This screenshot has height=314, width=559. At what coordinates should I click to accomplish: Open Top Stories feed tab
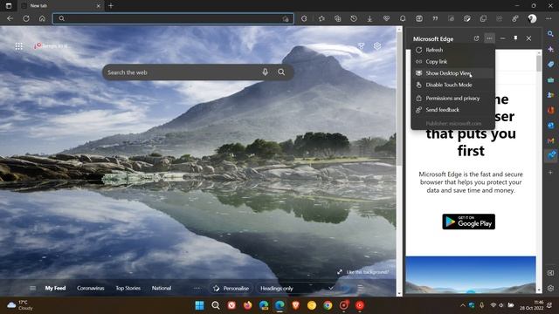[x=128, y=288]
